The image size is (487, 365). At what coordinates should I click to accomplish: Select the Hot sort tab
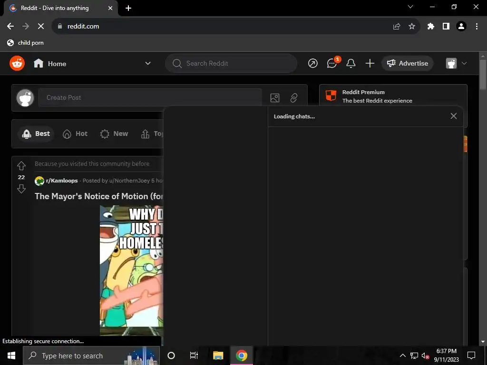point(75,134)
